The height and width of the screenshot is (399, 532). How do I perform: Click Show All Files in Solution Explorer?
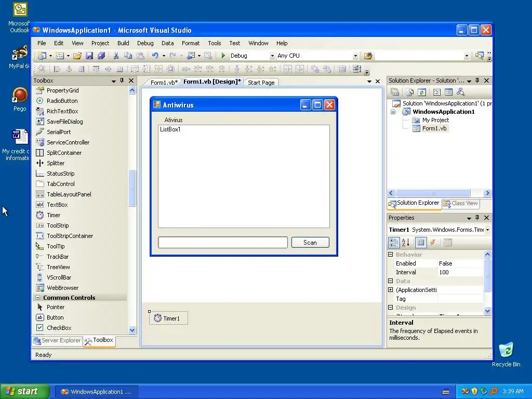pos(410,92)
